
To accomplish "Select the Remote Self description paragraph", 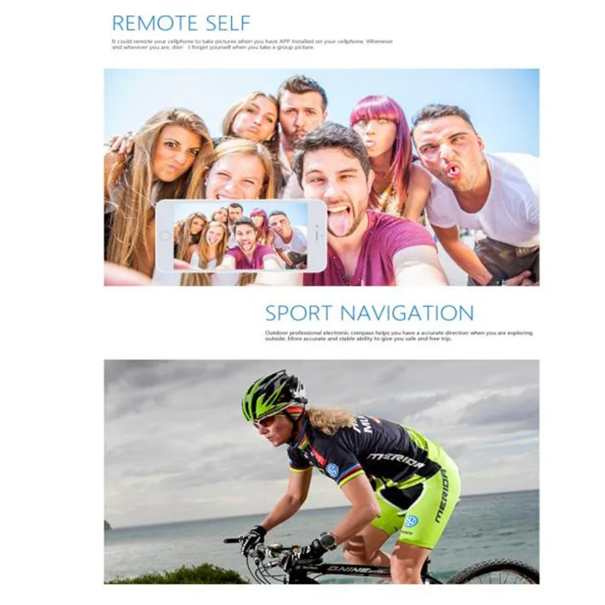I will (253, 44).
